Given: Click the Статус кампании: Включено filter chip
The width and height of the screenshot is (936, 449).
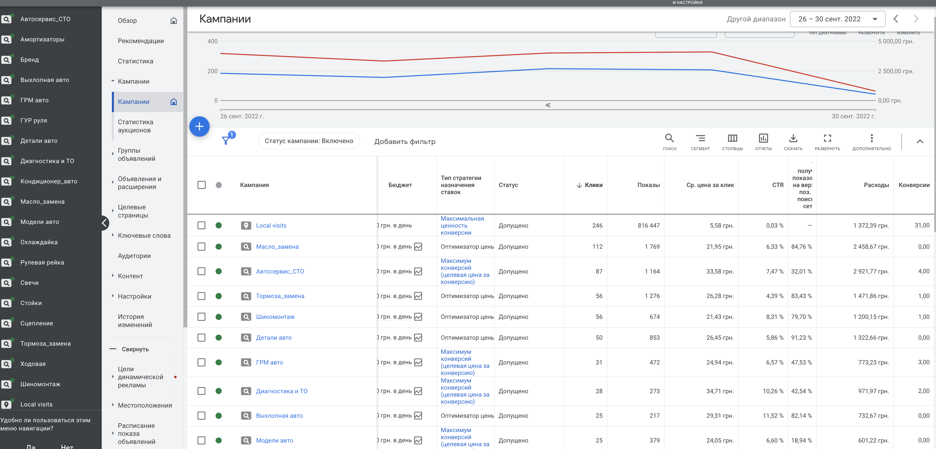Looking at the screenshot, I should pyautogui.click(x=309, y=141).
